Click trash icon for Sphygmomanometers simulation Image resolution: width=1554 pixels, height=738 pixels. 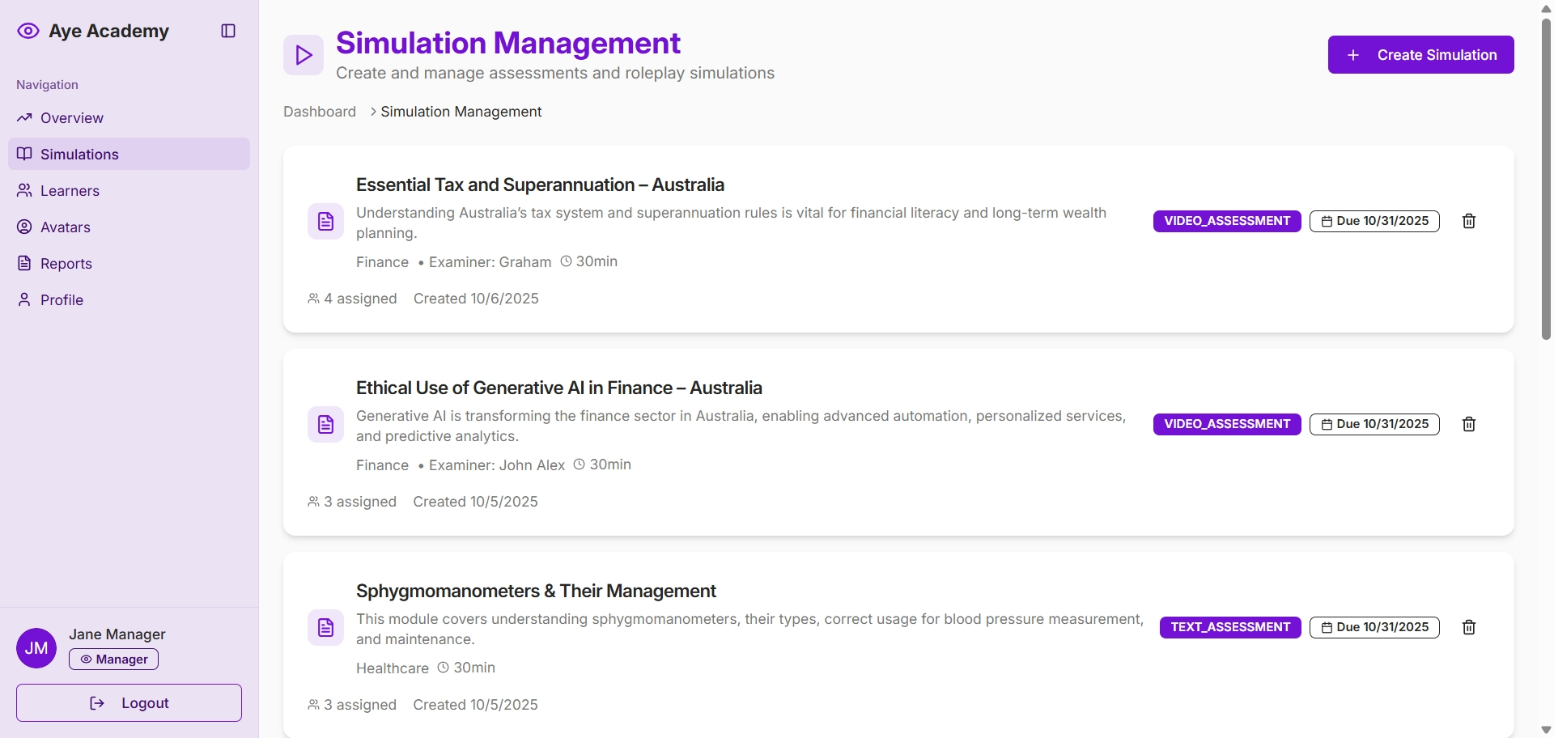pyautogui.click(x=1469, y=627)
